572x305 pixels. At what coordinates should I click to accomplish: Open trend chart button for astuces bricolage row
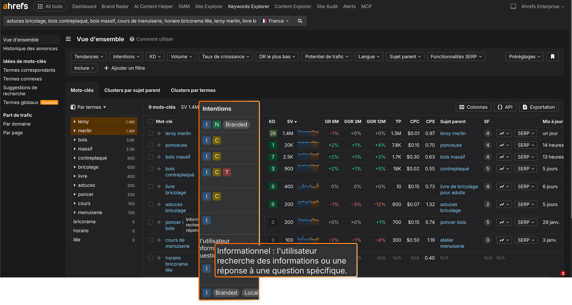tap(504, 204)
